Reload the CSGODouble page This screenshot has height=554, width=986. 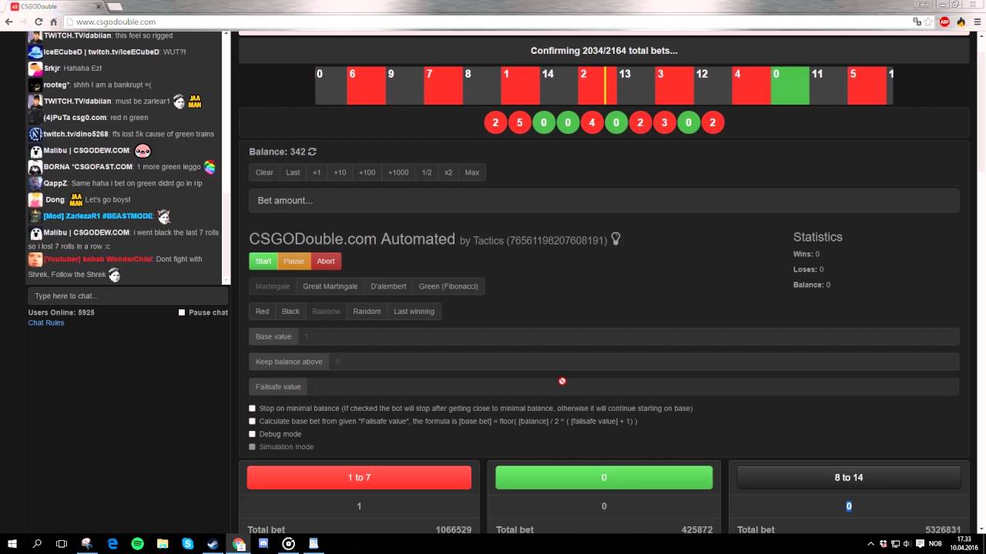coord(39,22)
